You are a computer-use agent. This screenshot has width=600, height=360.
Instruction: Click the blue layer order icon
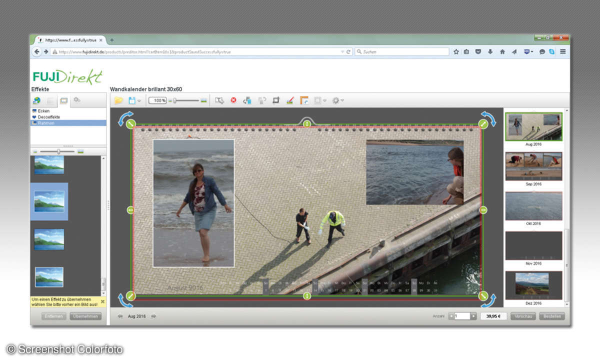click(247, 100)
